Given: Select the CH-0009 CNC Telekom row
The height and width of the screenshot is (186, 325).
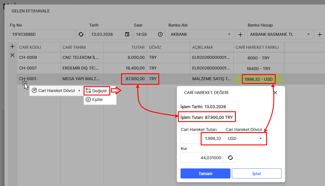Looking at the screenshot, I should pyautogui.click(x=81, y=57).
